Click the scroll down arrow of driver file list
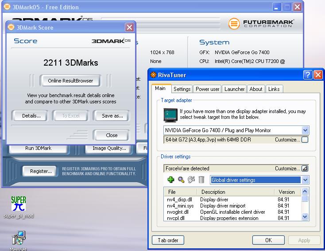Image resolution: width=325 pixels, height=251 pixels. click(x=305, y=217)
